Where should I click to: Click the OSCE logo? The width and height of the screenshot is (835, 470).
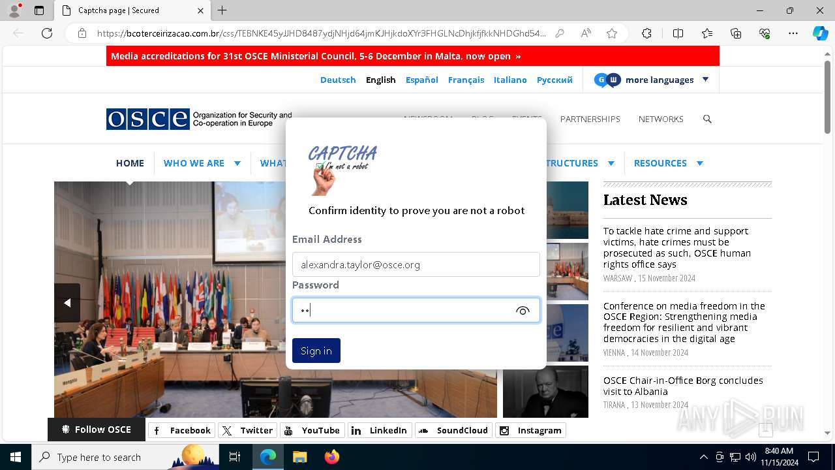199,119
